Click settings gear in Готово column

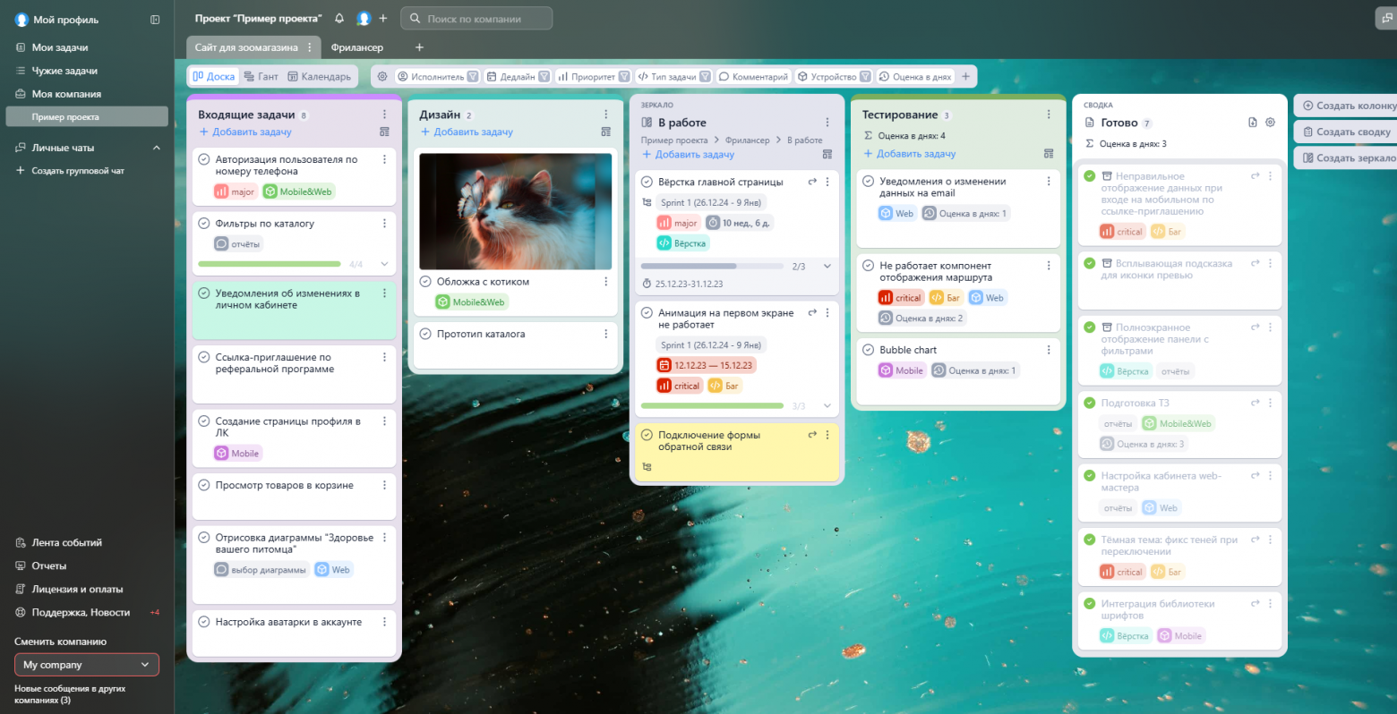coord(1270,123)
